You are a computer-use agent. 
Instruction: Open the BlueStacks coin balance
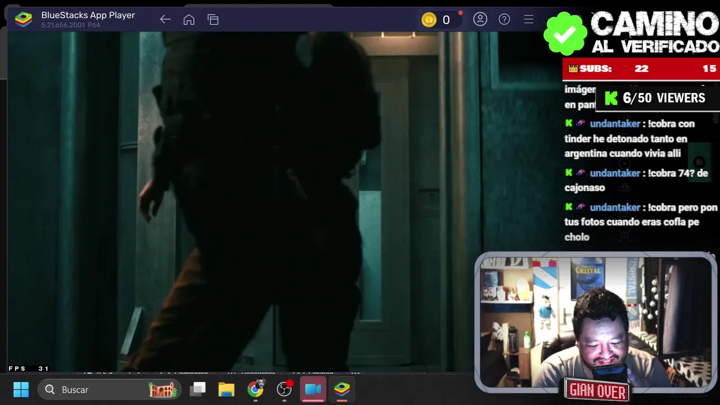pyautogui.click(x=436, y=20)
